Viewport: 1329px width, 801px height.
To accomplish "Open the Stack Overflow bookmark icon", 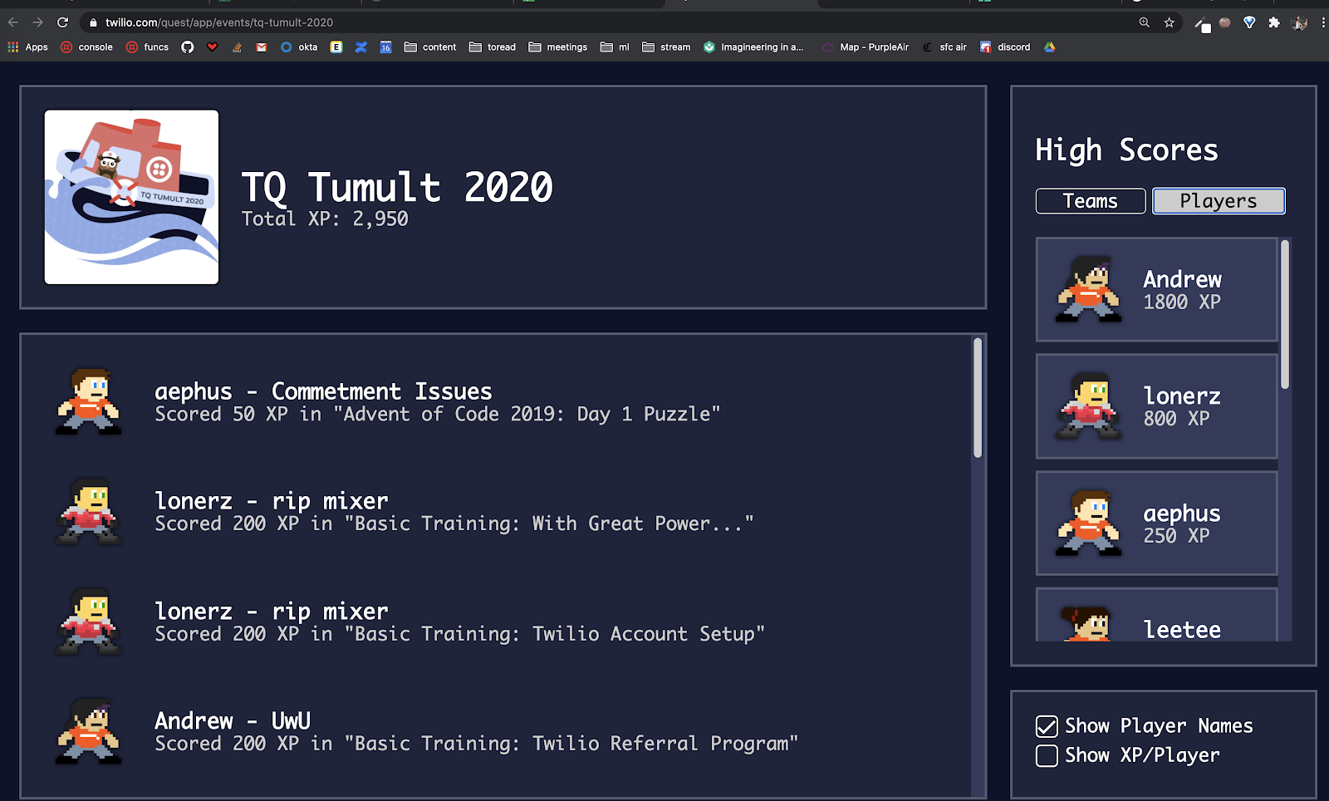I will coord(238,47).
